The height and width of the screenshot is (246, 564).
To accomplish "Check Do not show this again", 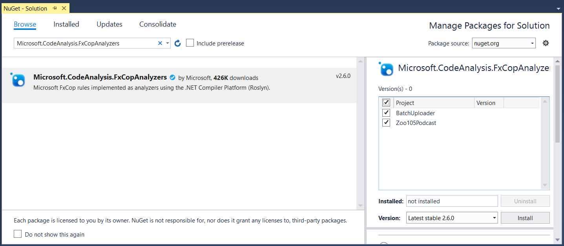I will [x=18, y=233].
